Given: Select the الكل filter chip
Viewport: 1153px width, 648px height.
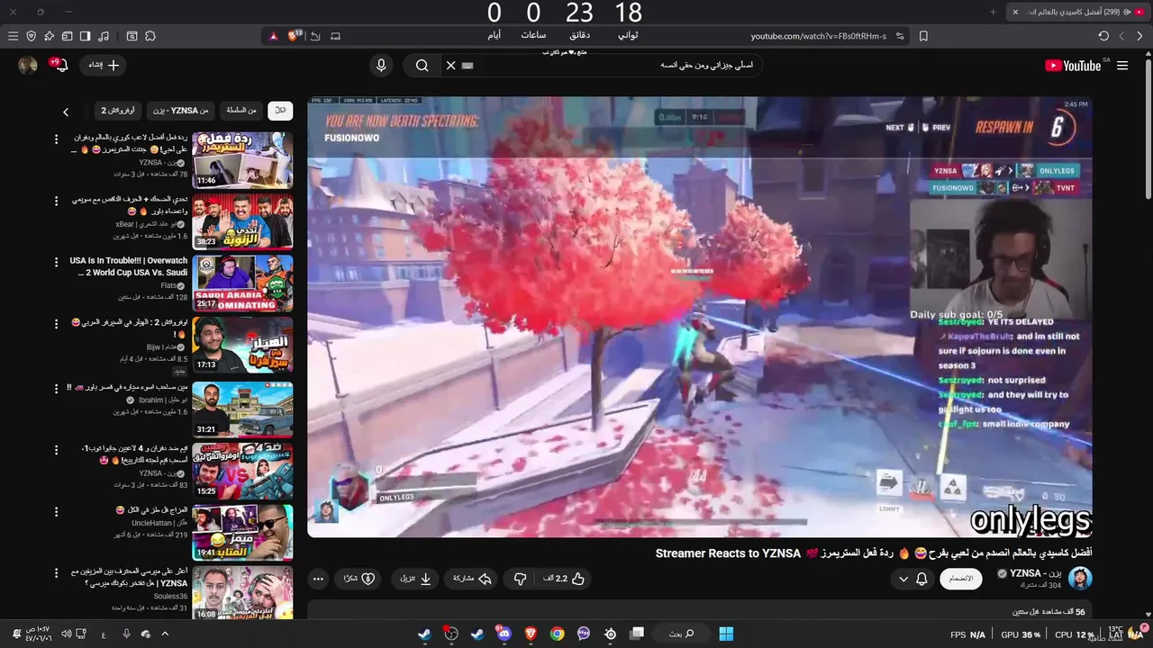Looking at the screenshot, I should (280, 111).
